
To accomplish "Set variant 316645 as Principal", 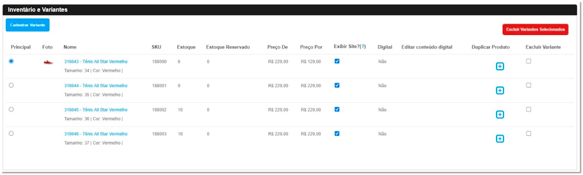I will pos(12,109).
